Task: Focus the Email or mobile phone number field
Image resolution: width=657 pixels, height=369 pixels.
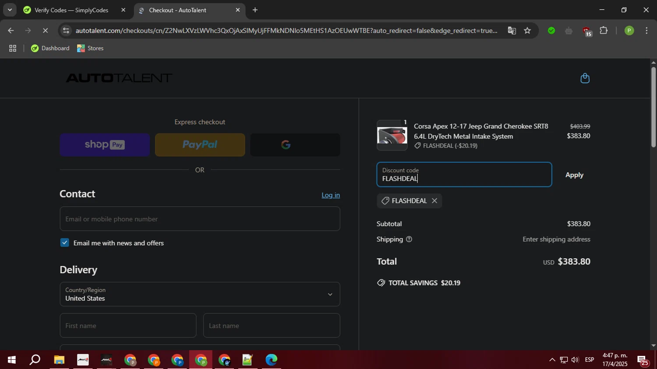Action: point(200,219)
